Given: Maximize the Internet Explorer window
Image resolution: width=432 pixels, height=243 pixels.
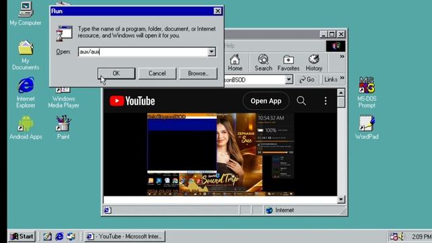Looking at the screenshot, I should (332, 34).
